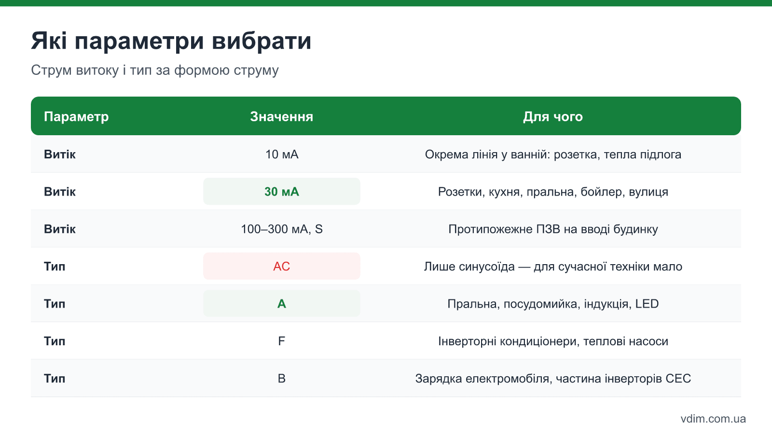Click 'Пральна, посудомийка, індукція, LED' text
Viewport: 772px width, 438px height.
[x=553, y=304]
